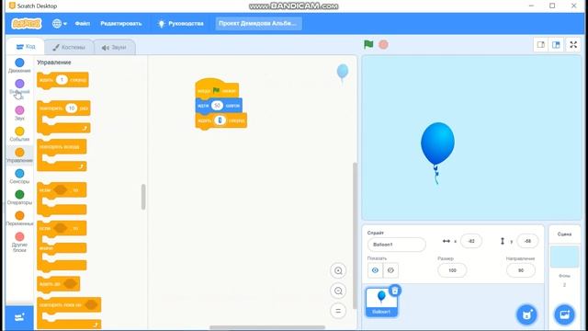Open the add extension button
Image resolution: width=588 pixels, height=331 pixels.
[x=19, y=317]
